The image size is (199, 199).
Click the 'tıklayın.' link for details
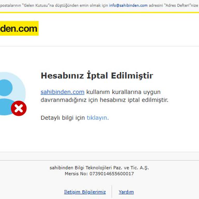click(98, 118)
